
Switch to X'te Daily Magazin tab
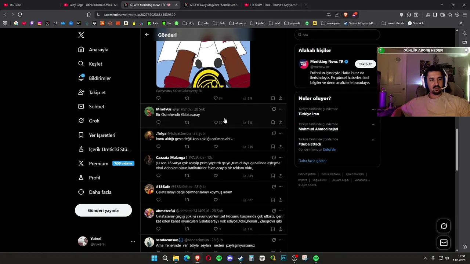[x=211, y=5]
